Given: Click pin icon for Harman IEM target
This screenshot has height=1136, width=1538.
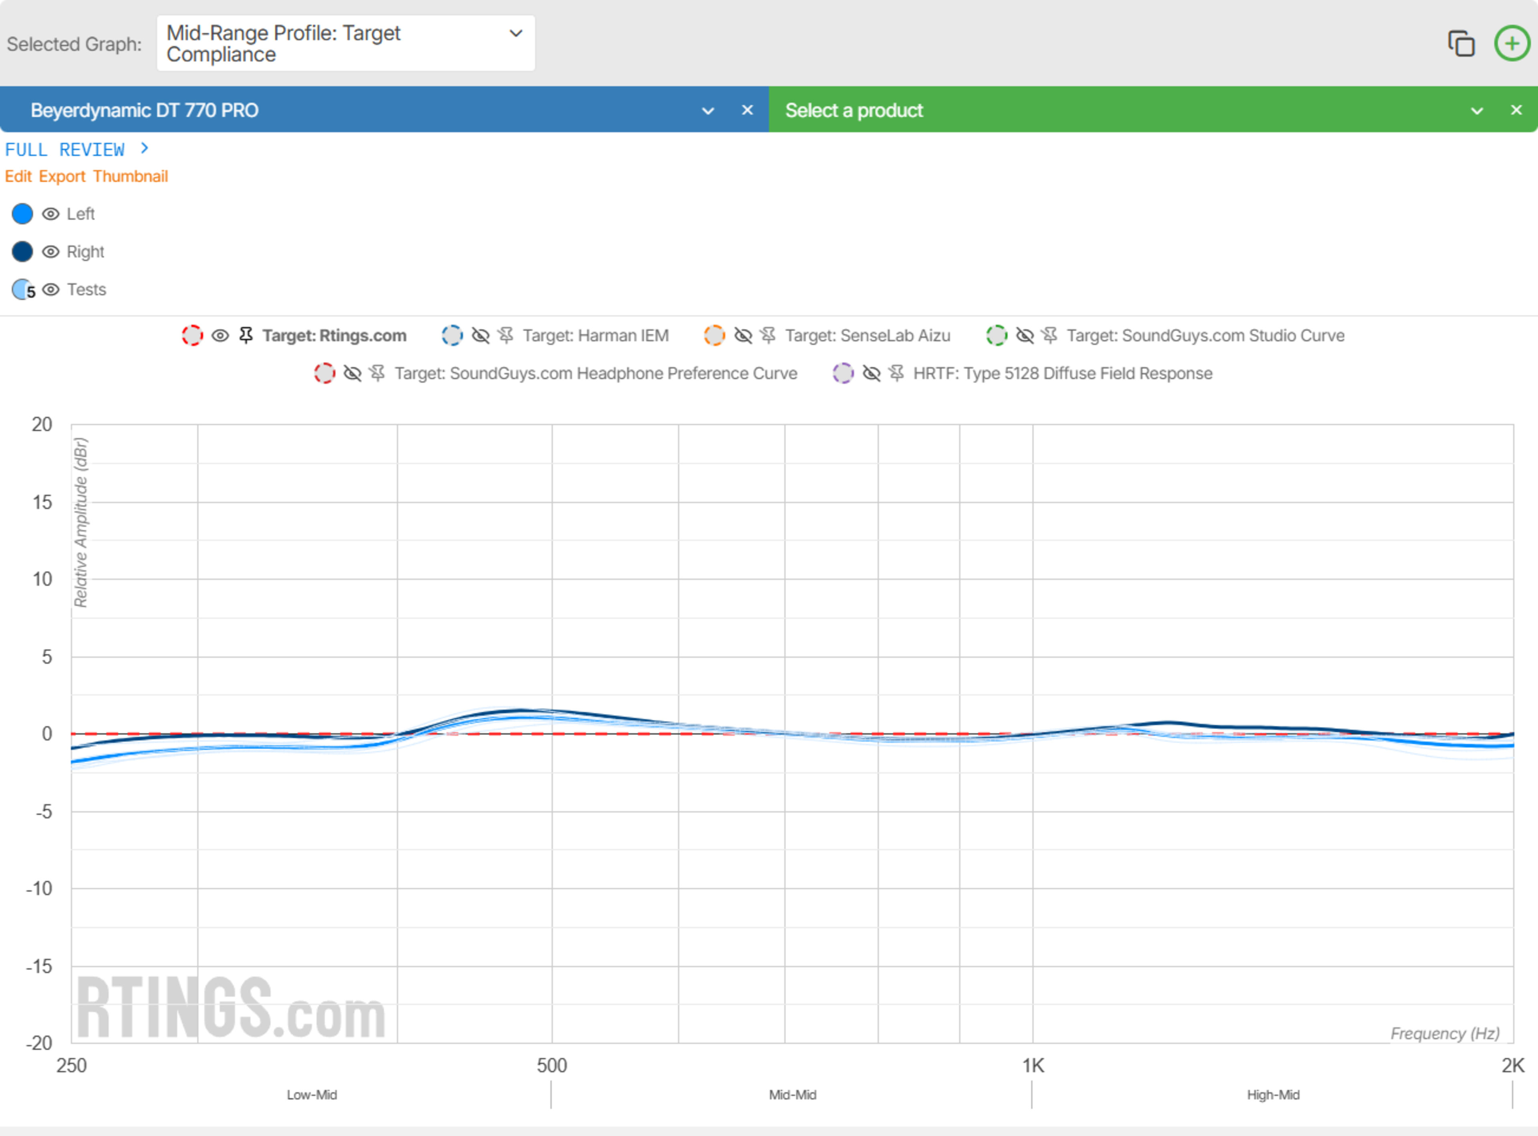Looking at the screenshot, I should tap(505, 336).
